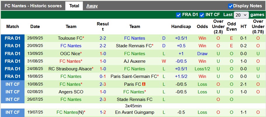
Task: Click FRA D1 league badge on 28/09/25 row
Action: pyautogui.click(x=13, y=38)
